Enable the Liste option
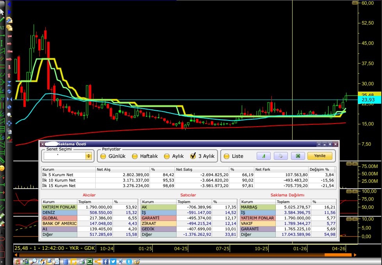 pyautogui.click(x=227, y=156)
